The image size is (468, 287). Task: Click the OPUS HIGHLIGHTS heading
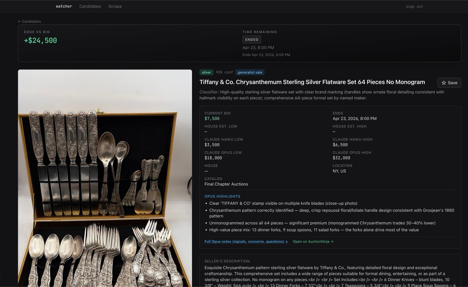click(x=222, y=196)
